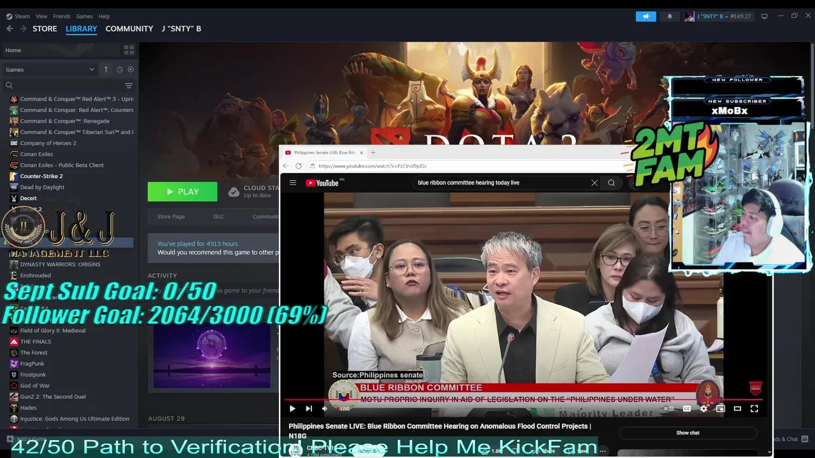Screen dimensions: 815x458
Task: Select Field of Glory II: Medieval
Action: [53, 331]
